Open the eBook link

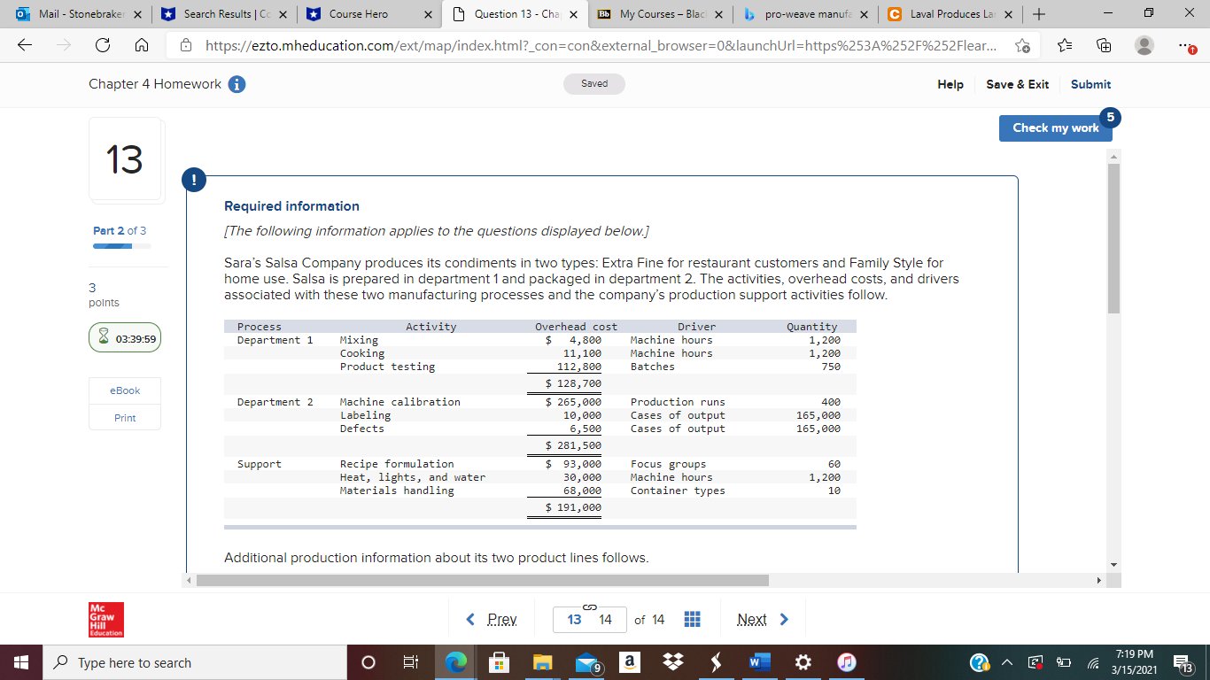point(124,390)
